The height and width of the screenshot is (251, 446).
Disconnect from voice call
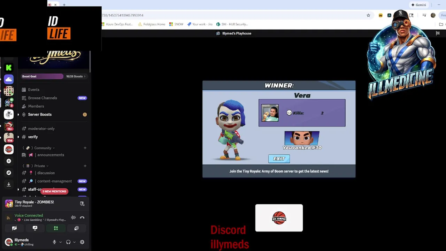tap(82, 218)
